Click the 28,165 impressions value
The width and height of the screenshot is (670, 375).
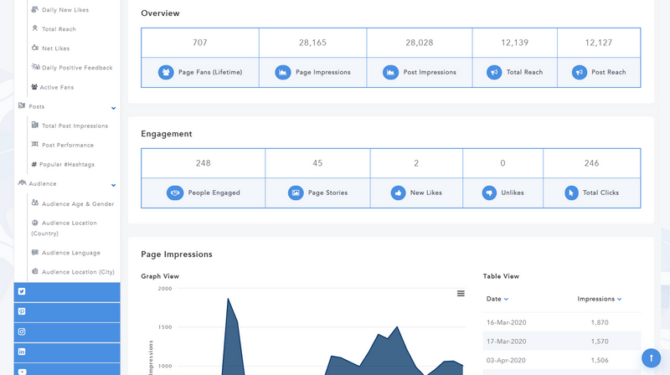[312, 43]
